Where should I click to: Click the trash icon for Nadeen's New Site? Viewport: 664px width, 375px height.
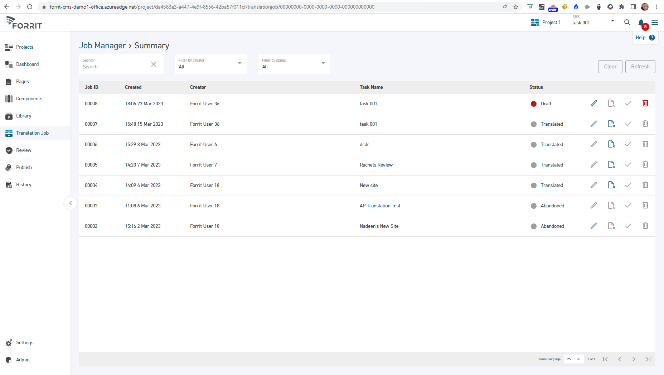tap(645, 226)
